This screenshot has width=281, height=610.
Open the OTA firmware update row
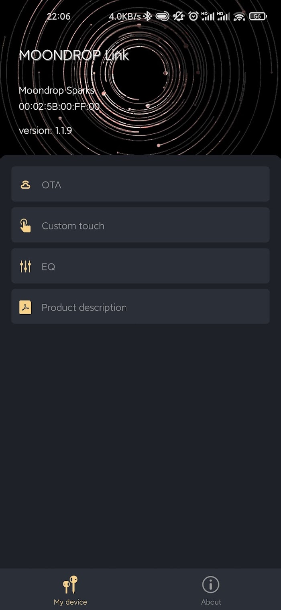pyautogui.click(x=140, y=184)
